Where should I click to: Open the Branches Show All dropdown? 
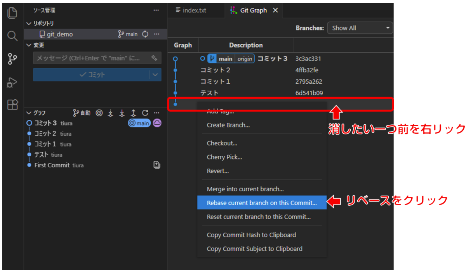[360, 28]
